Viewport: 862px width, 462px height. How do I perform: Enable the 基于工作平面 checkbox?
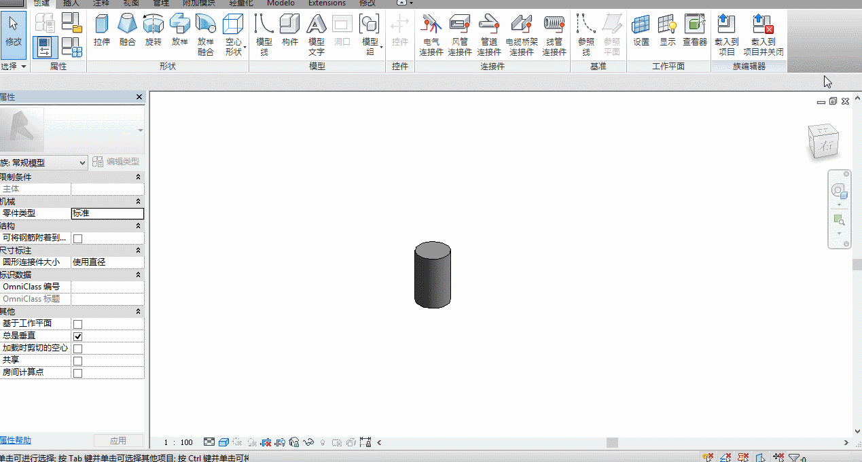click(77, 324)
